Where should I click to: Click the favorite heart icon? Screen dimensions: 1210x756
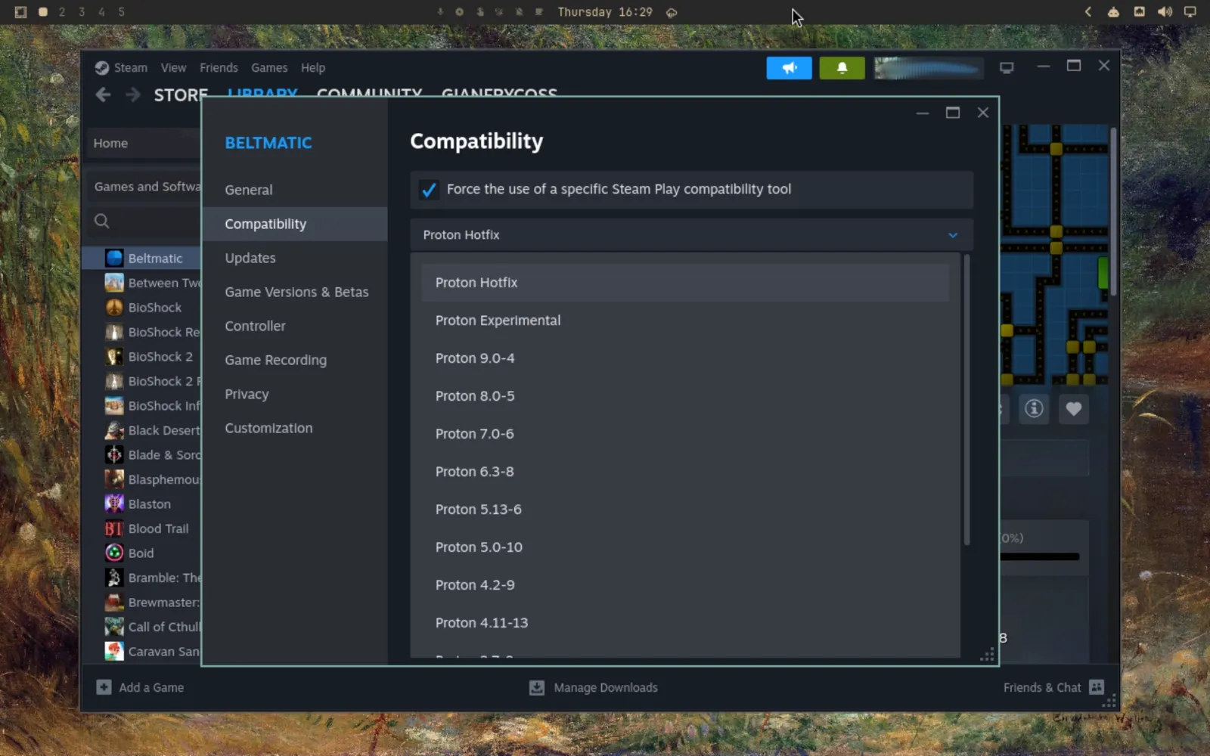pos(1074,409)
